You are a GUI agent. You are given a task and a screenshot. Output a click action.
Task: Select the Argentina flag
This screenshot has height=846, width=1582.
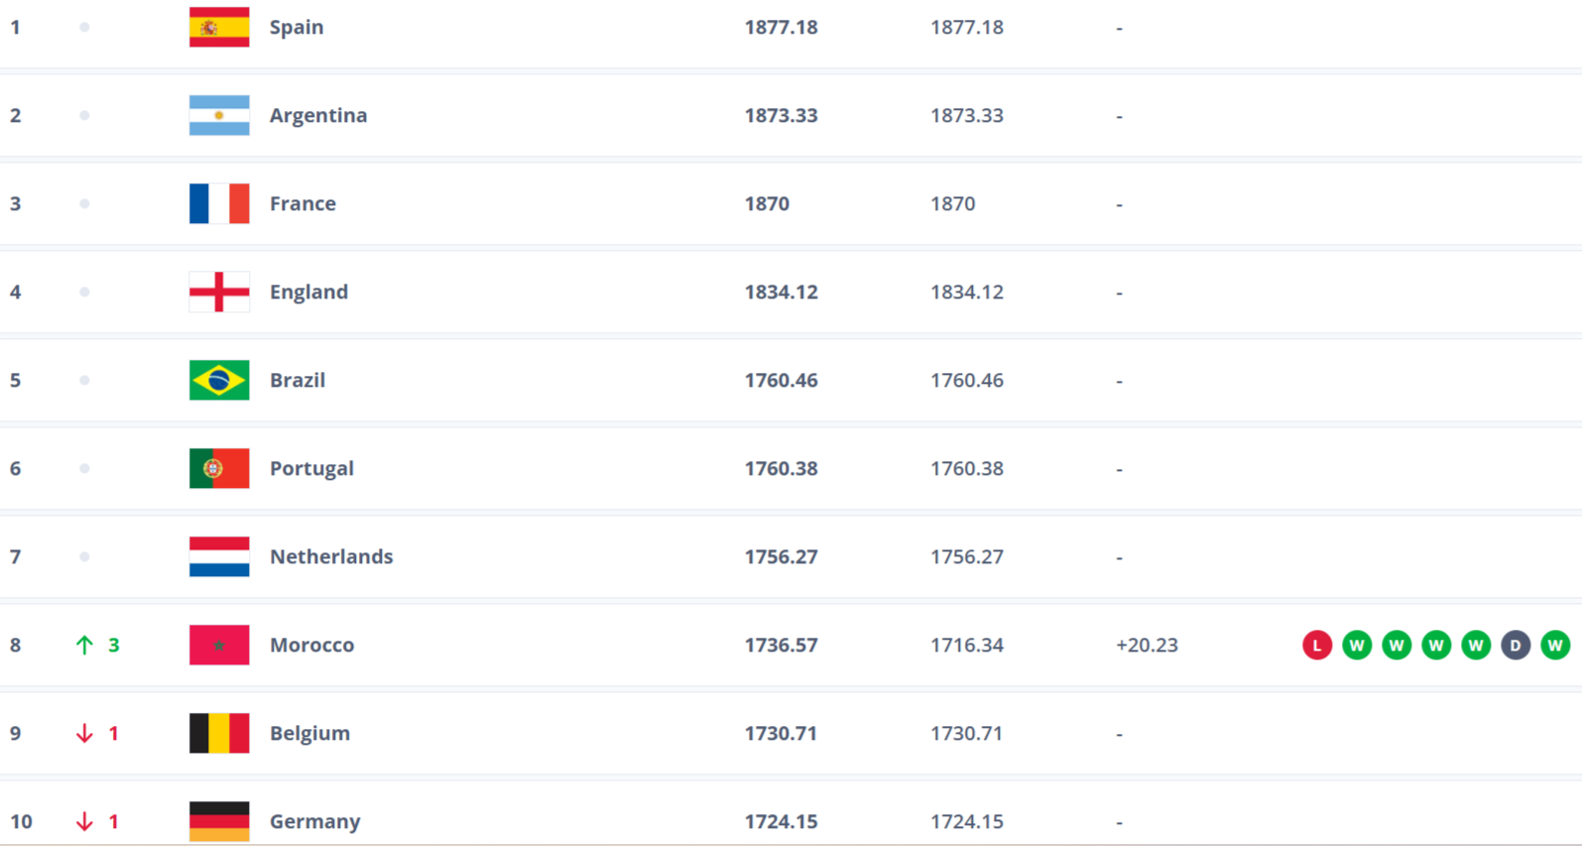219,116
